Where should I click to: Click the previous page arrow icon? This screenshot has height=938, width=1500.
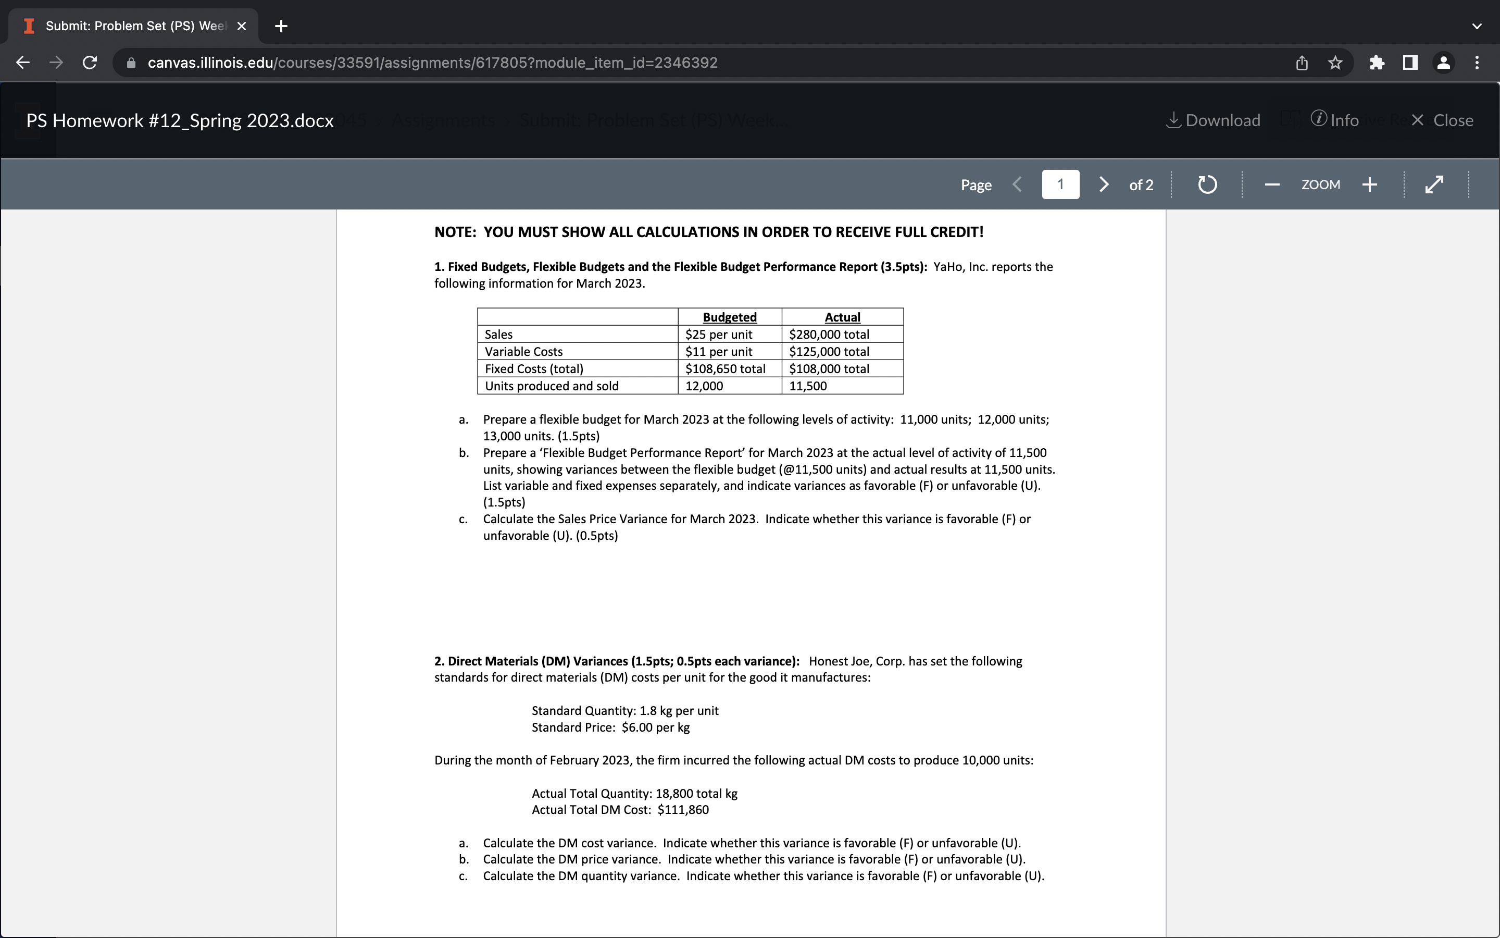tap(1015, 184)
